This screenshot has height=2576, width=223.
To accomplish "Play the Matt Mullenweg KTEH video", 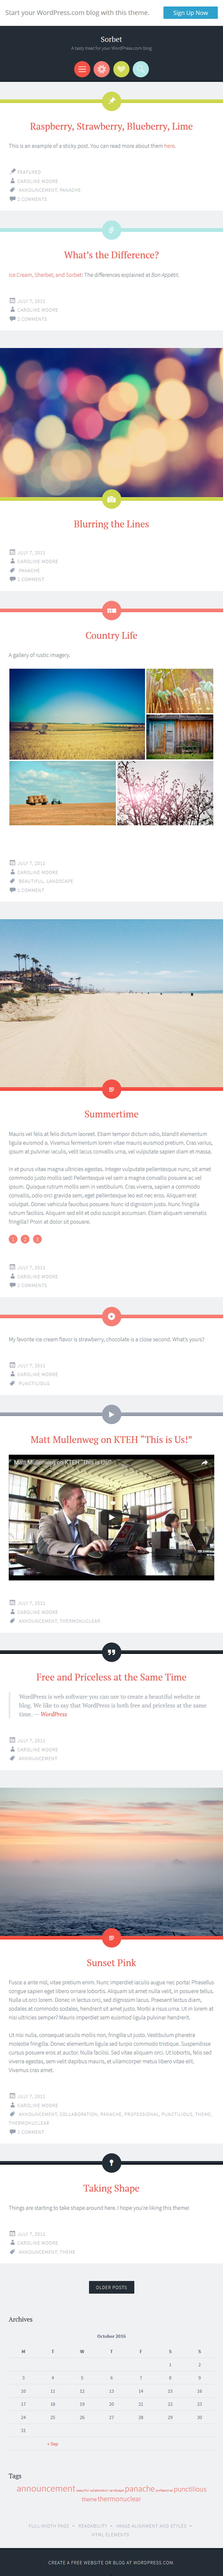I will 111,1517.
